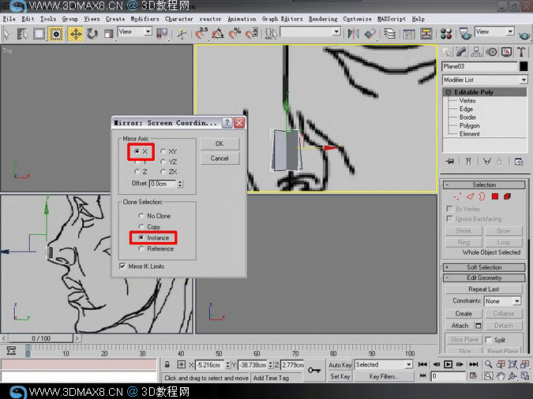Switch to the Utilities panel tab

(521, 52)
